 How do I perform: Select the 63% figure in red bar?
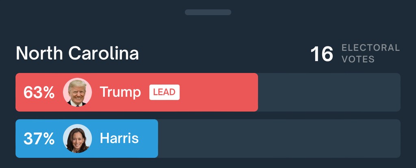(x=39, y=93)
